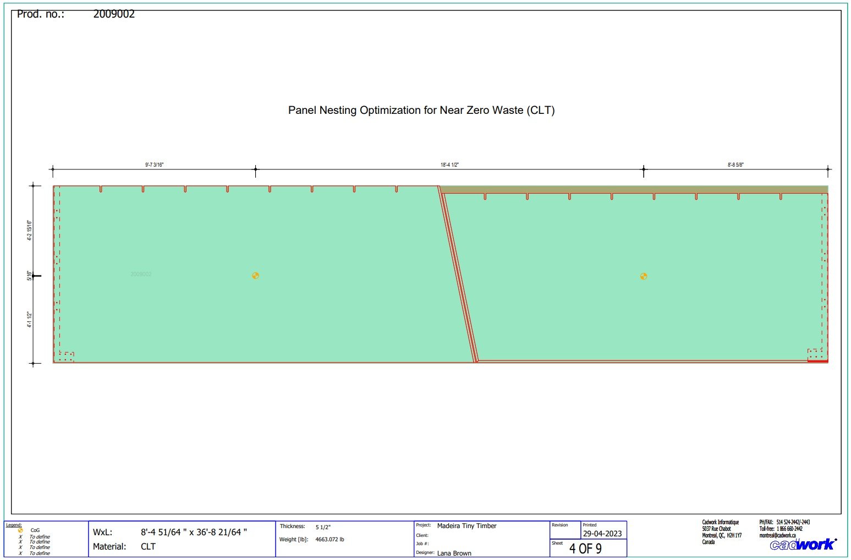851x560 pixels.
Task: Click the '5037 Rue Chabot' address line
Action: point(716,529)
